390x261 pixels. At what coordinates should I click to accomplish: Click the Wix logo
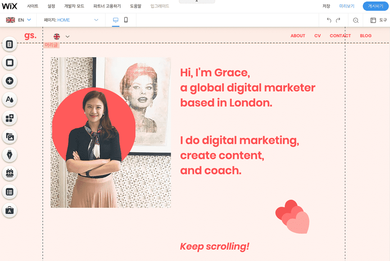pos(9,6)
